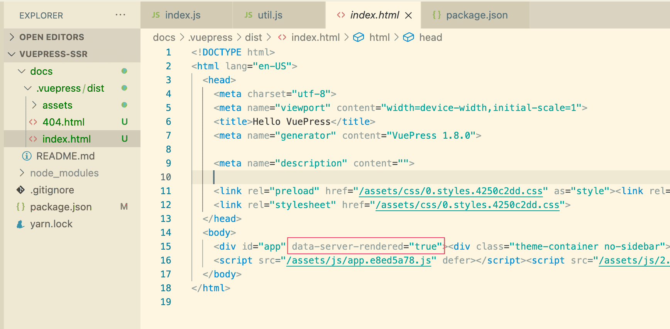Open 404.html in the explorer
This screenshot has height=329, width=670.
pos(63,122)
